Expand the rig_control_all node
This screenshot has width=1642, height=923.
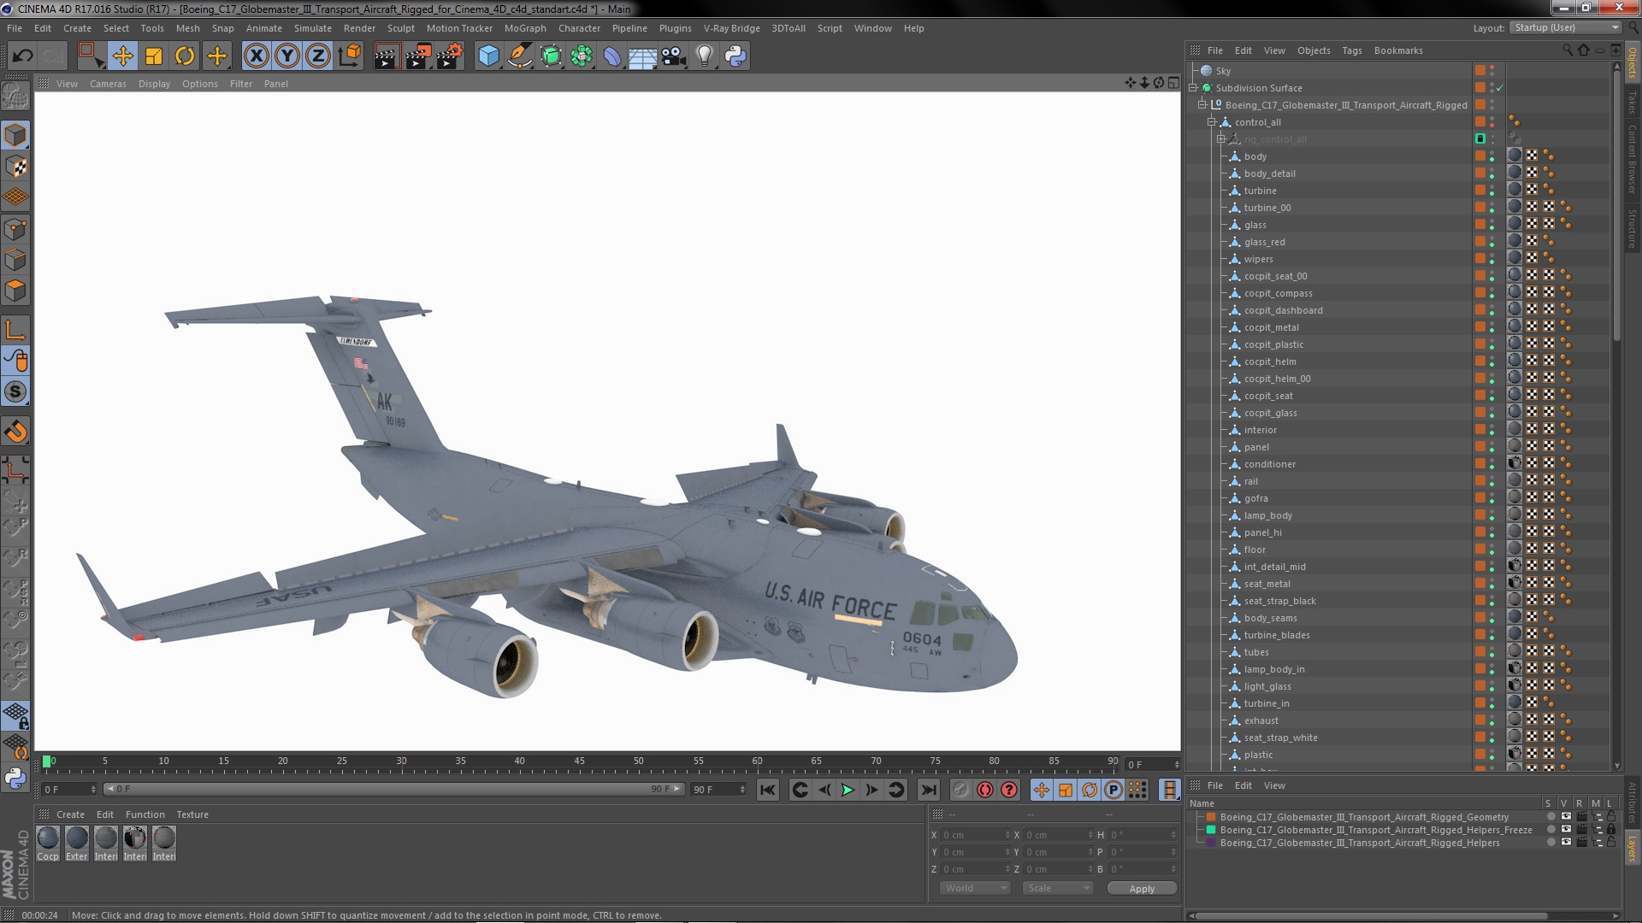(x=1221, y=139)
